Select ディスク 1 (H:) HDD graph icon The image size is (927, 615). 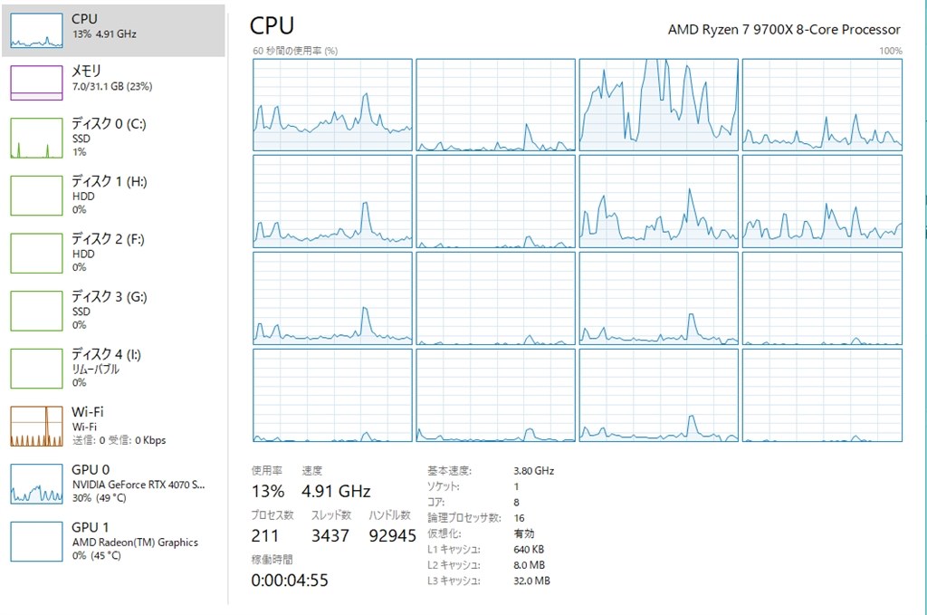36,195
